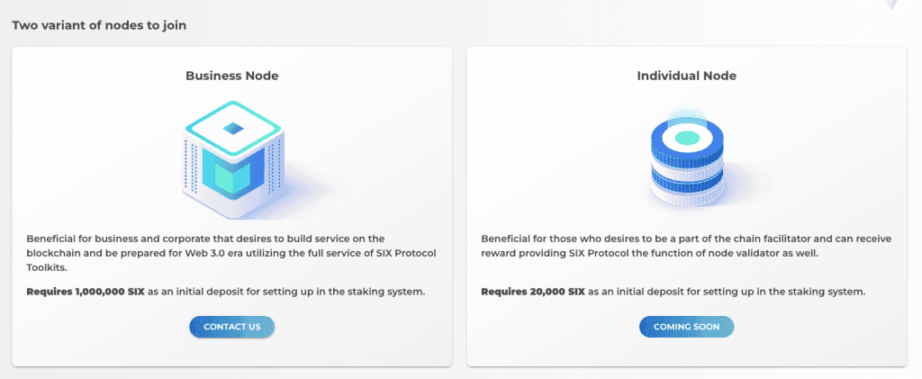
Task: Open the CONTACT US button
Action: [231, 327]
